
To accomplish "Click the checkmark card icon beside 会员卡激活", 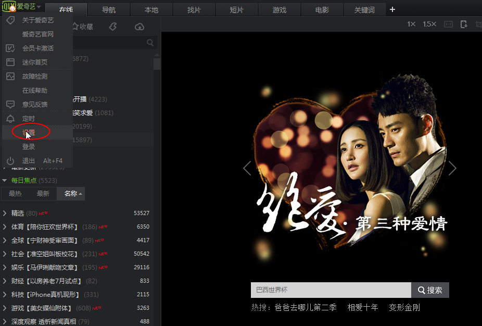I will click(10, 48).
